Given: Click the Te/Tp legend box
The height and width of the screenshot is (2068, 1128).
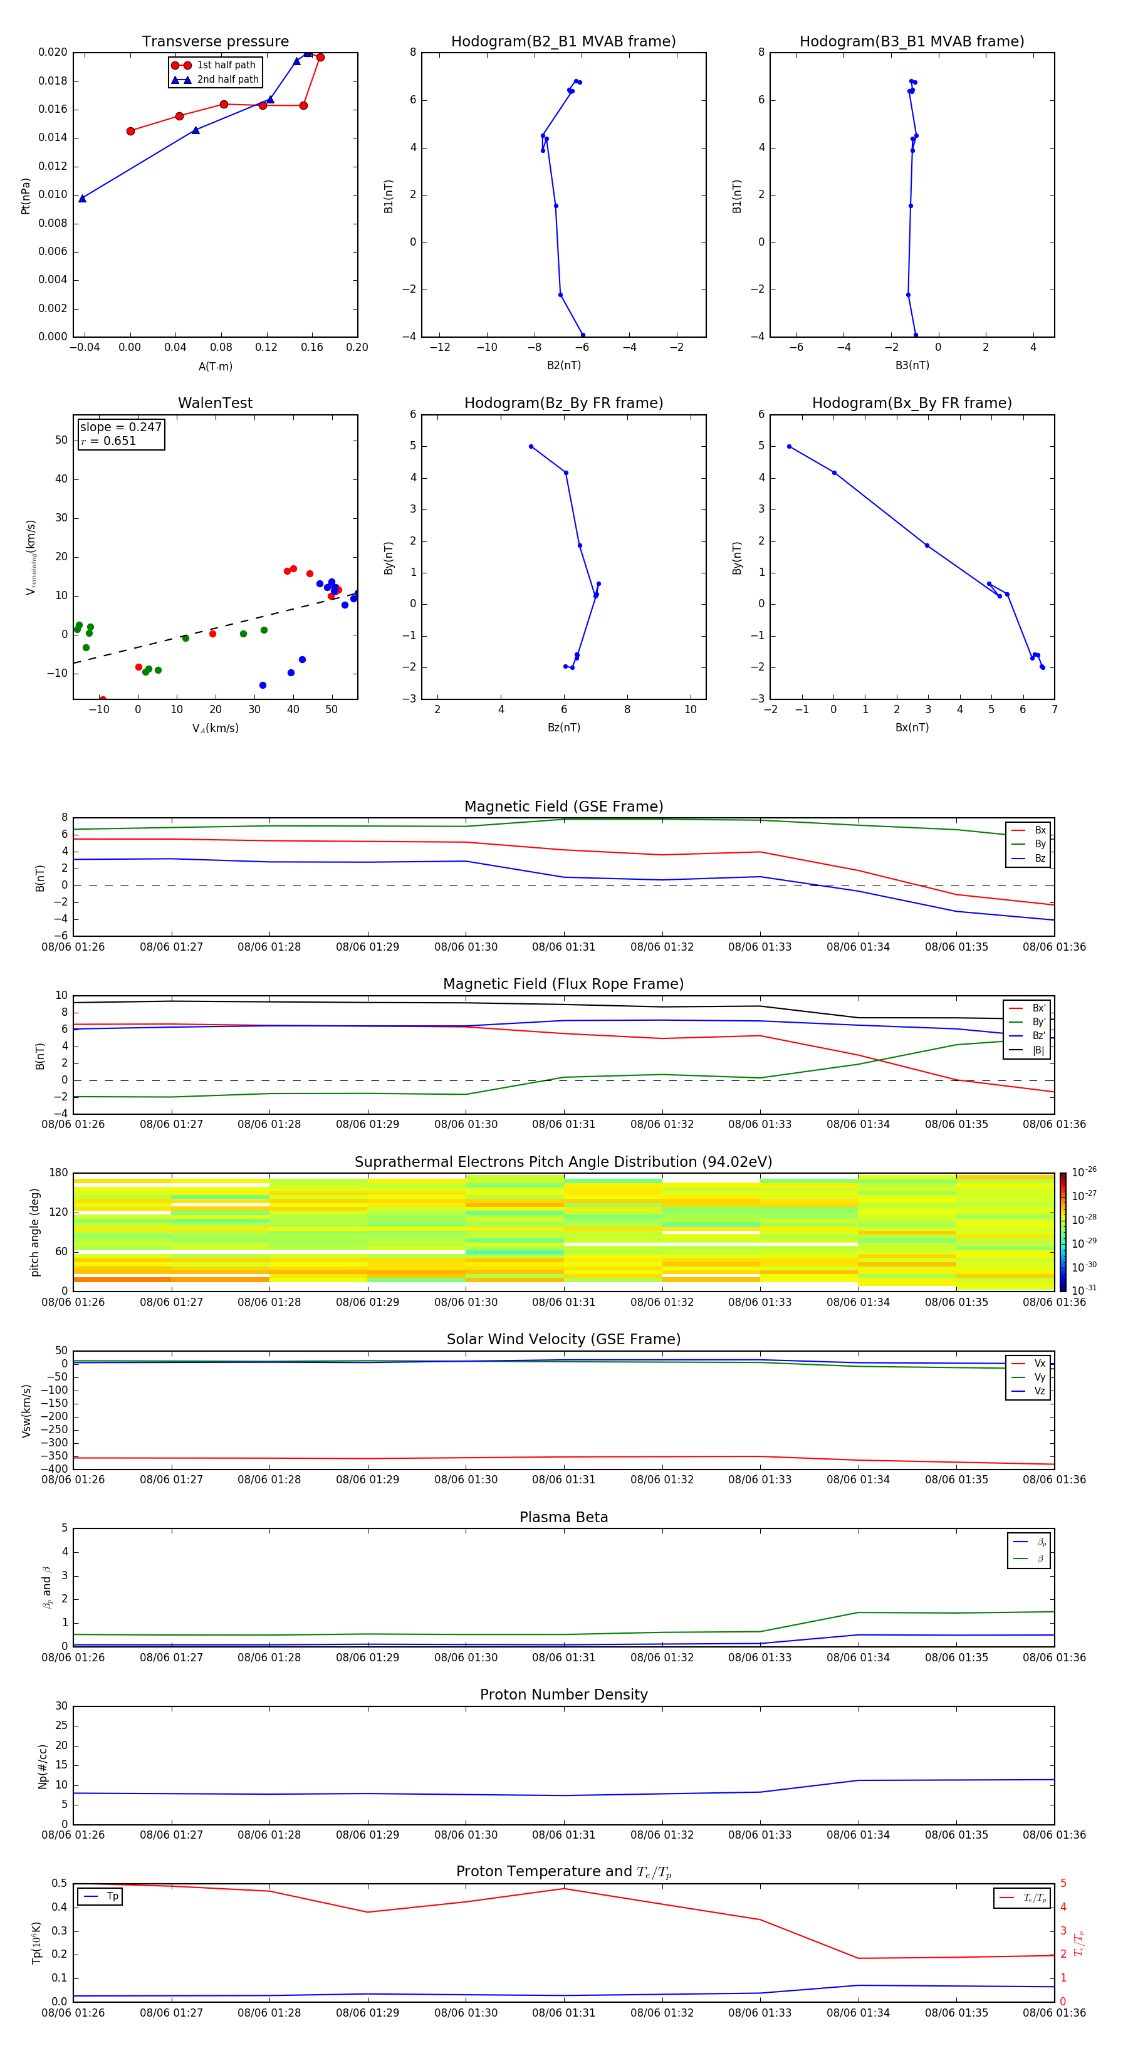Looking at the screenshot, I should point(1022,1898).
